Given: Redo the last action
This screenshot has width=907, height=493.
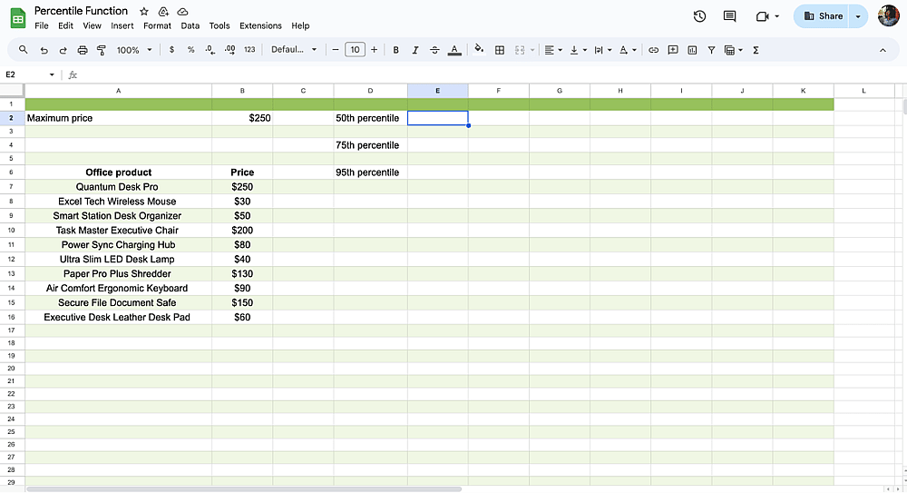Looking at the screenshot, I should (63, 51).
